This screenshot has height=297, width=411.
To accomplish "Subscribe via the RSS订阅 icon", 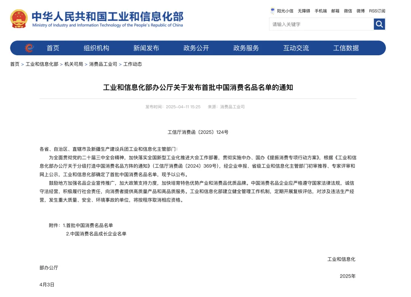I will coord(376,11).
